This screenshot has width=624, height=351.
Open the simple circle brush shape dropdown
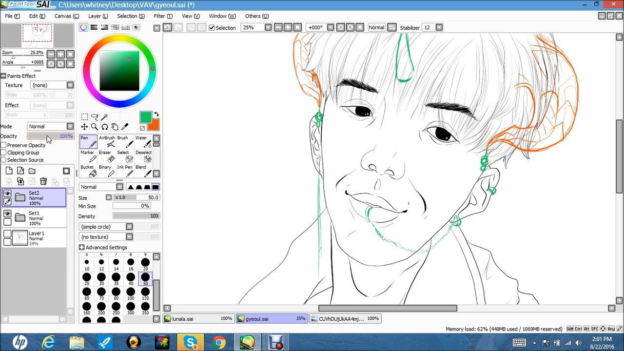106,227
